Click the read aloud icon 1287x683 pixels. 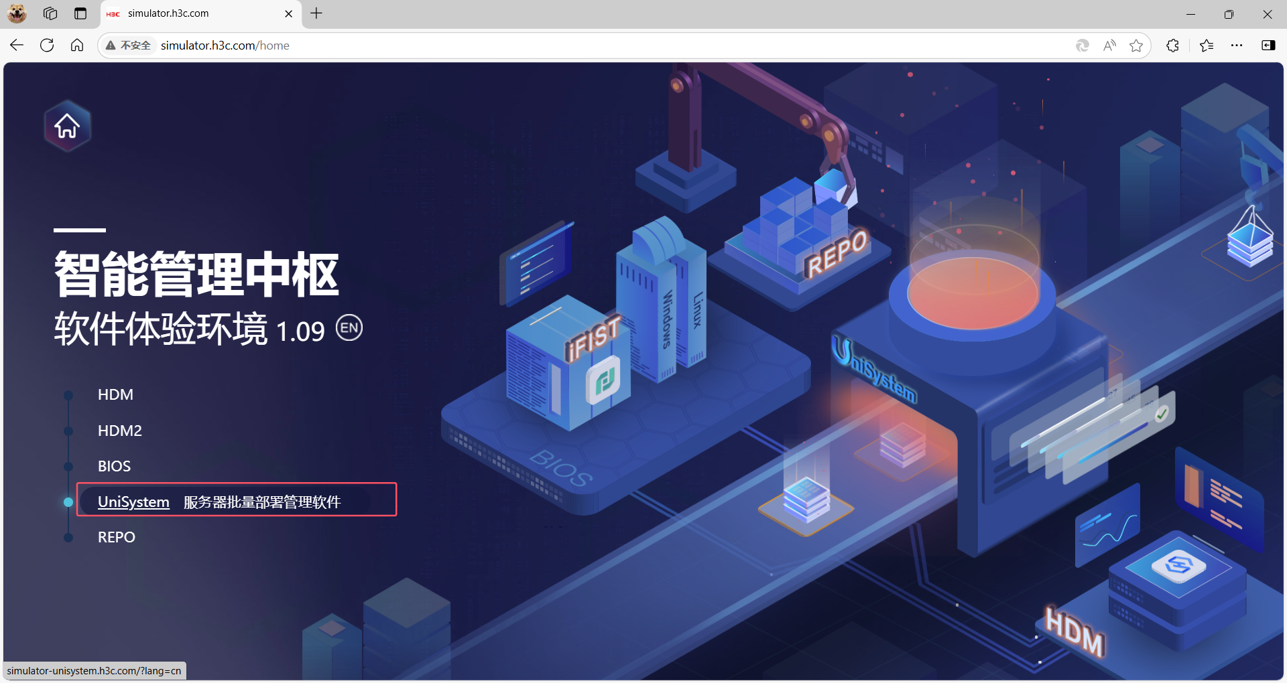1110,46
